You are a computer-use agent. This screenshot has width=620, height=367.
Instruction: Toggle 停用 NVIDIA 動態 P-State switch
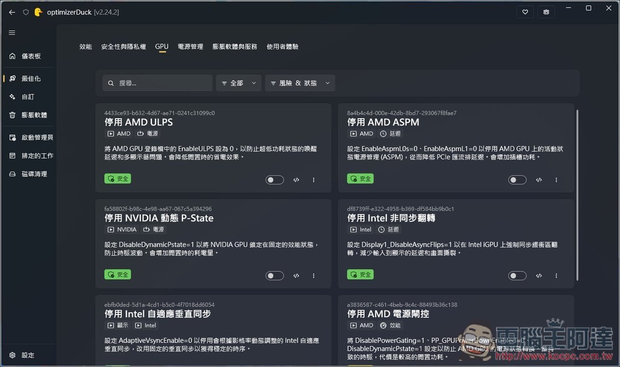pos(275,276)
